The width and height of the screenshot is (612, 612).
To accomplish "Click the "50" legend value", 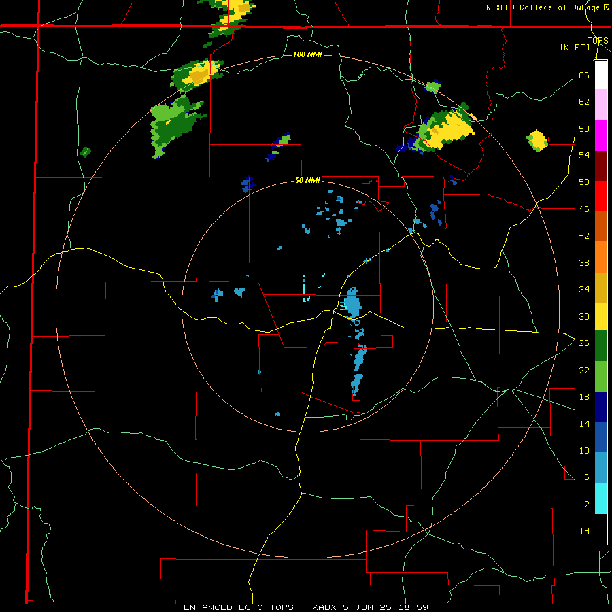I will [584, 182].
